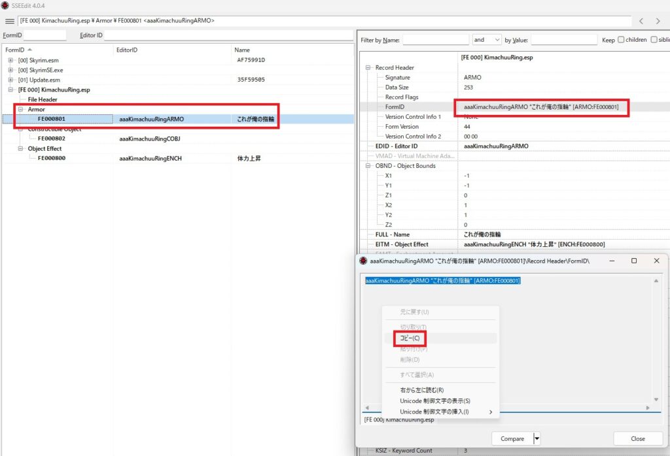The width and height of the screenshot is (670, 456).
Task: Select 右から左に読む(R) in context menu
Action: click(x=422, y=390)
